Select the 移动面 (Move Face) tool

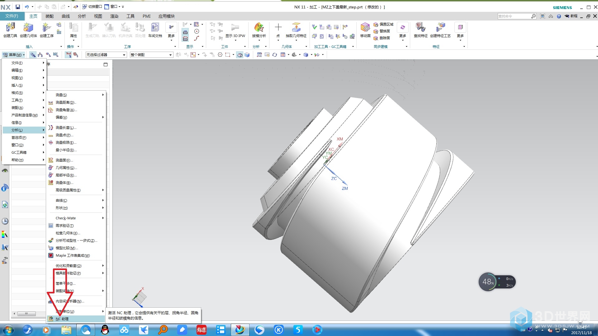[365, 30]
